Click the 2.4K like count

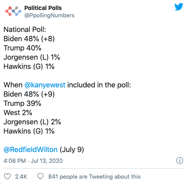[x=21, y=177]
